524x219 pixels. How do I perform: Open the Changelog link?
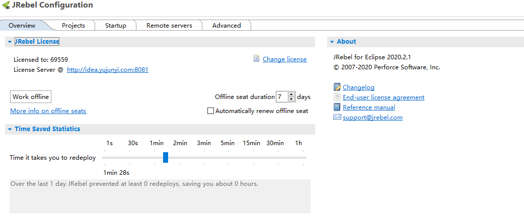(358, 87)
